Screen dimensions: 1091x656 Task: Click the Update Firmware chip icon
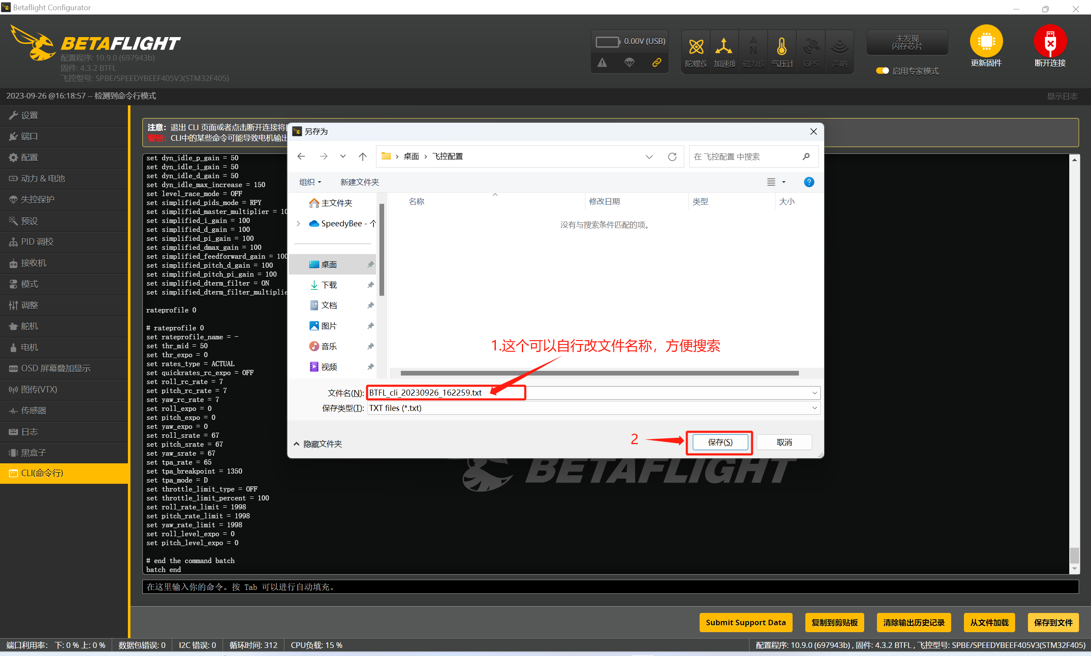coord(986,41)
